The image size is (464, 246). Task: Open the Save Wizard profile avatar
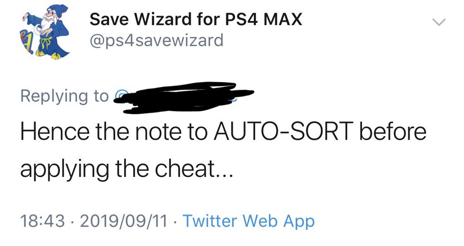[x=45, y=33]
